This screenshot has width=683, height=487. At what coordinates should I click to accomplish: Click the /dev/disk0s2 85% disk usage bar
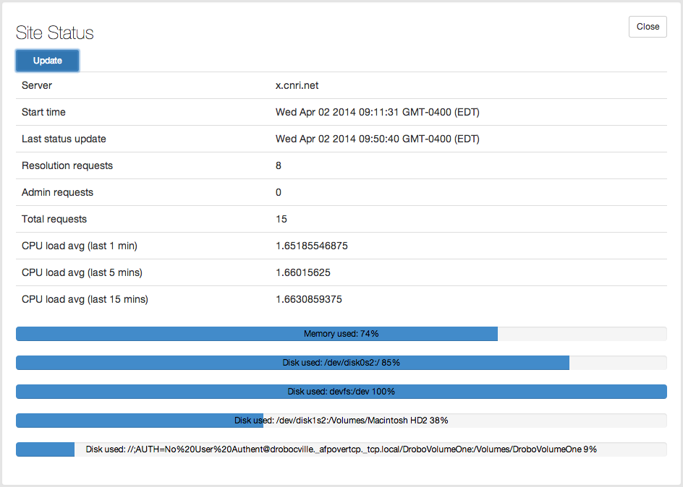click(341, 363)
